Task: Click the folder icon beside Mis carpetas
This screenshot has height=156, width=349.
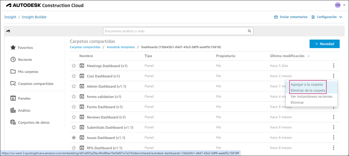Action: coord(13,72)
